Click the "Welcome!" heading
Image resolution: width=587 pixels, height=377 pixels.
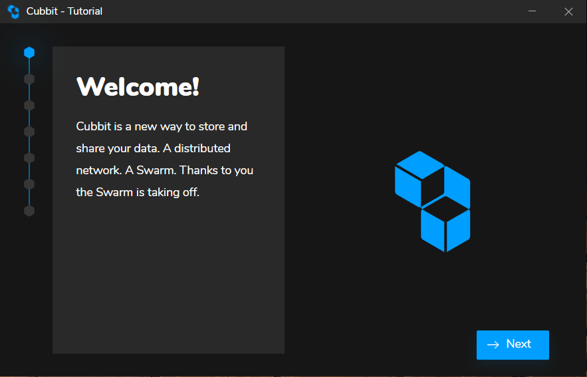(138, 87)
